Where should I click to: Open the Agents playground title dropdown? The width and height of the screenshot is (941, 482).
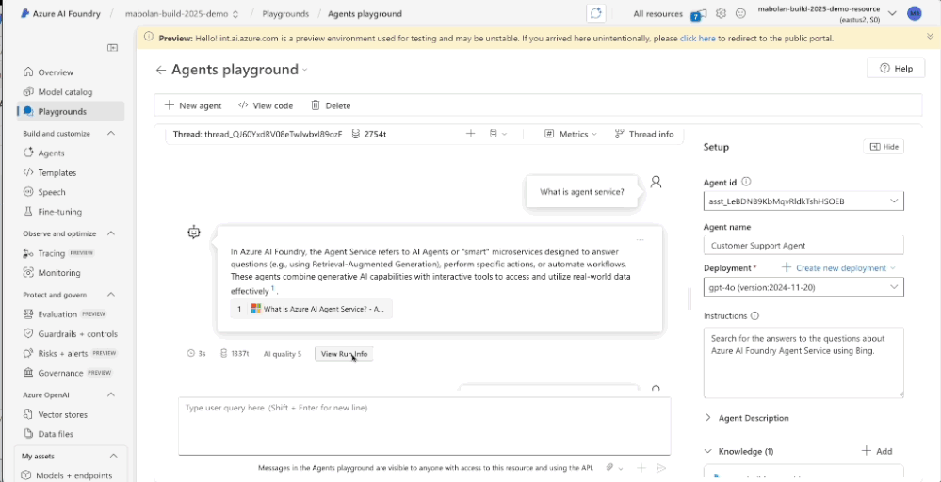(305, 71)
